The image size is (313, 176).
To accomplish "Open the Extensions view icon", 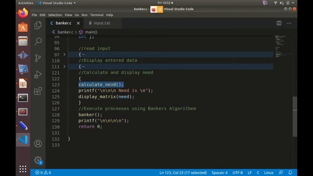I will pos(38,91).
